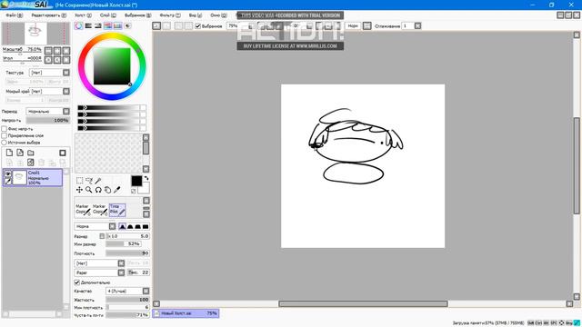Image resolution: width=582 pixels, height=327 pixels.
Task: Rotate the canvas counterclockwise in the navigator
Action: coord(48,60)
